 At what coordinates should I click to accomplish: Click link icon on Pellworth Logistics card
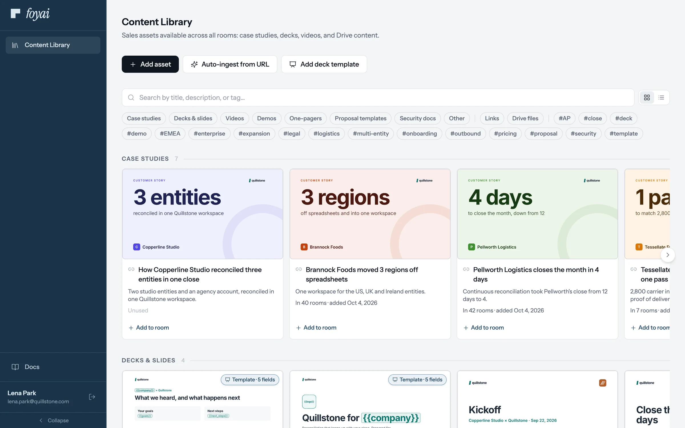466,269
